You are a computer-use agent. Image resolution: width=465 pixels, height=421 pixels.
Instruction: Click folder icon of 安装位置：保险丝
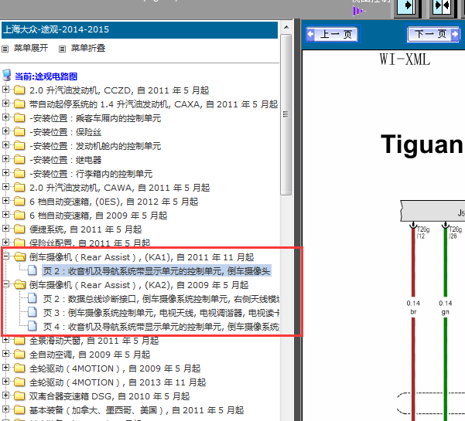19,131
